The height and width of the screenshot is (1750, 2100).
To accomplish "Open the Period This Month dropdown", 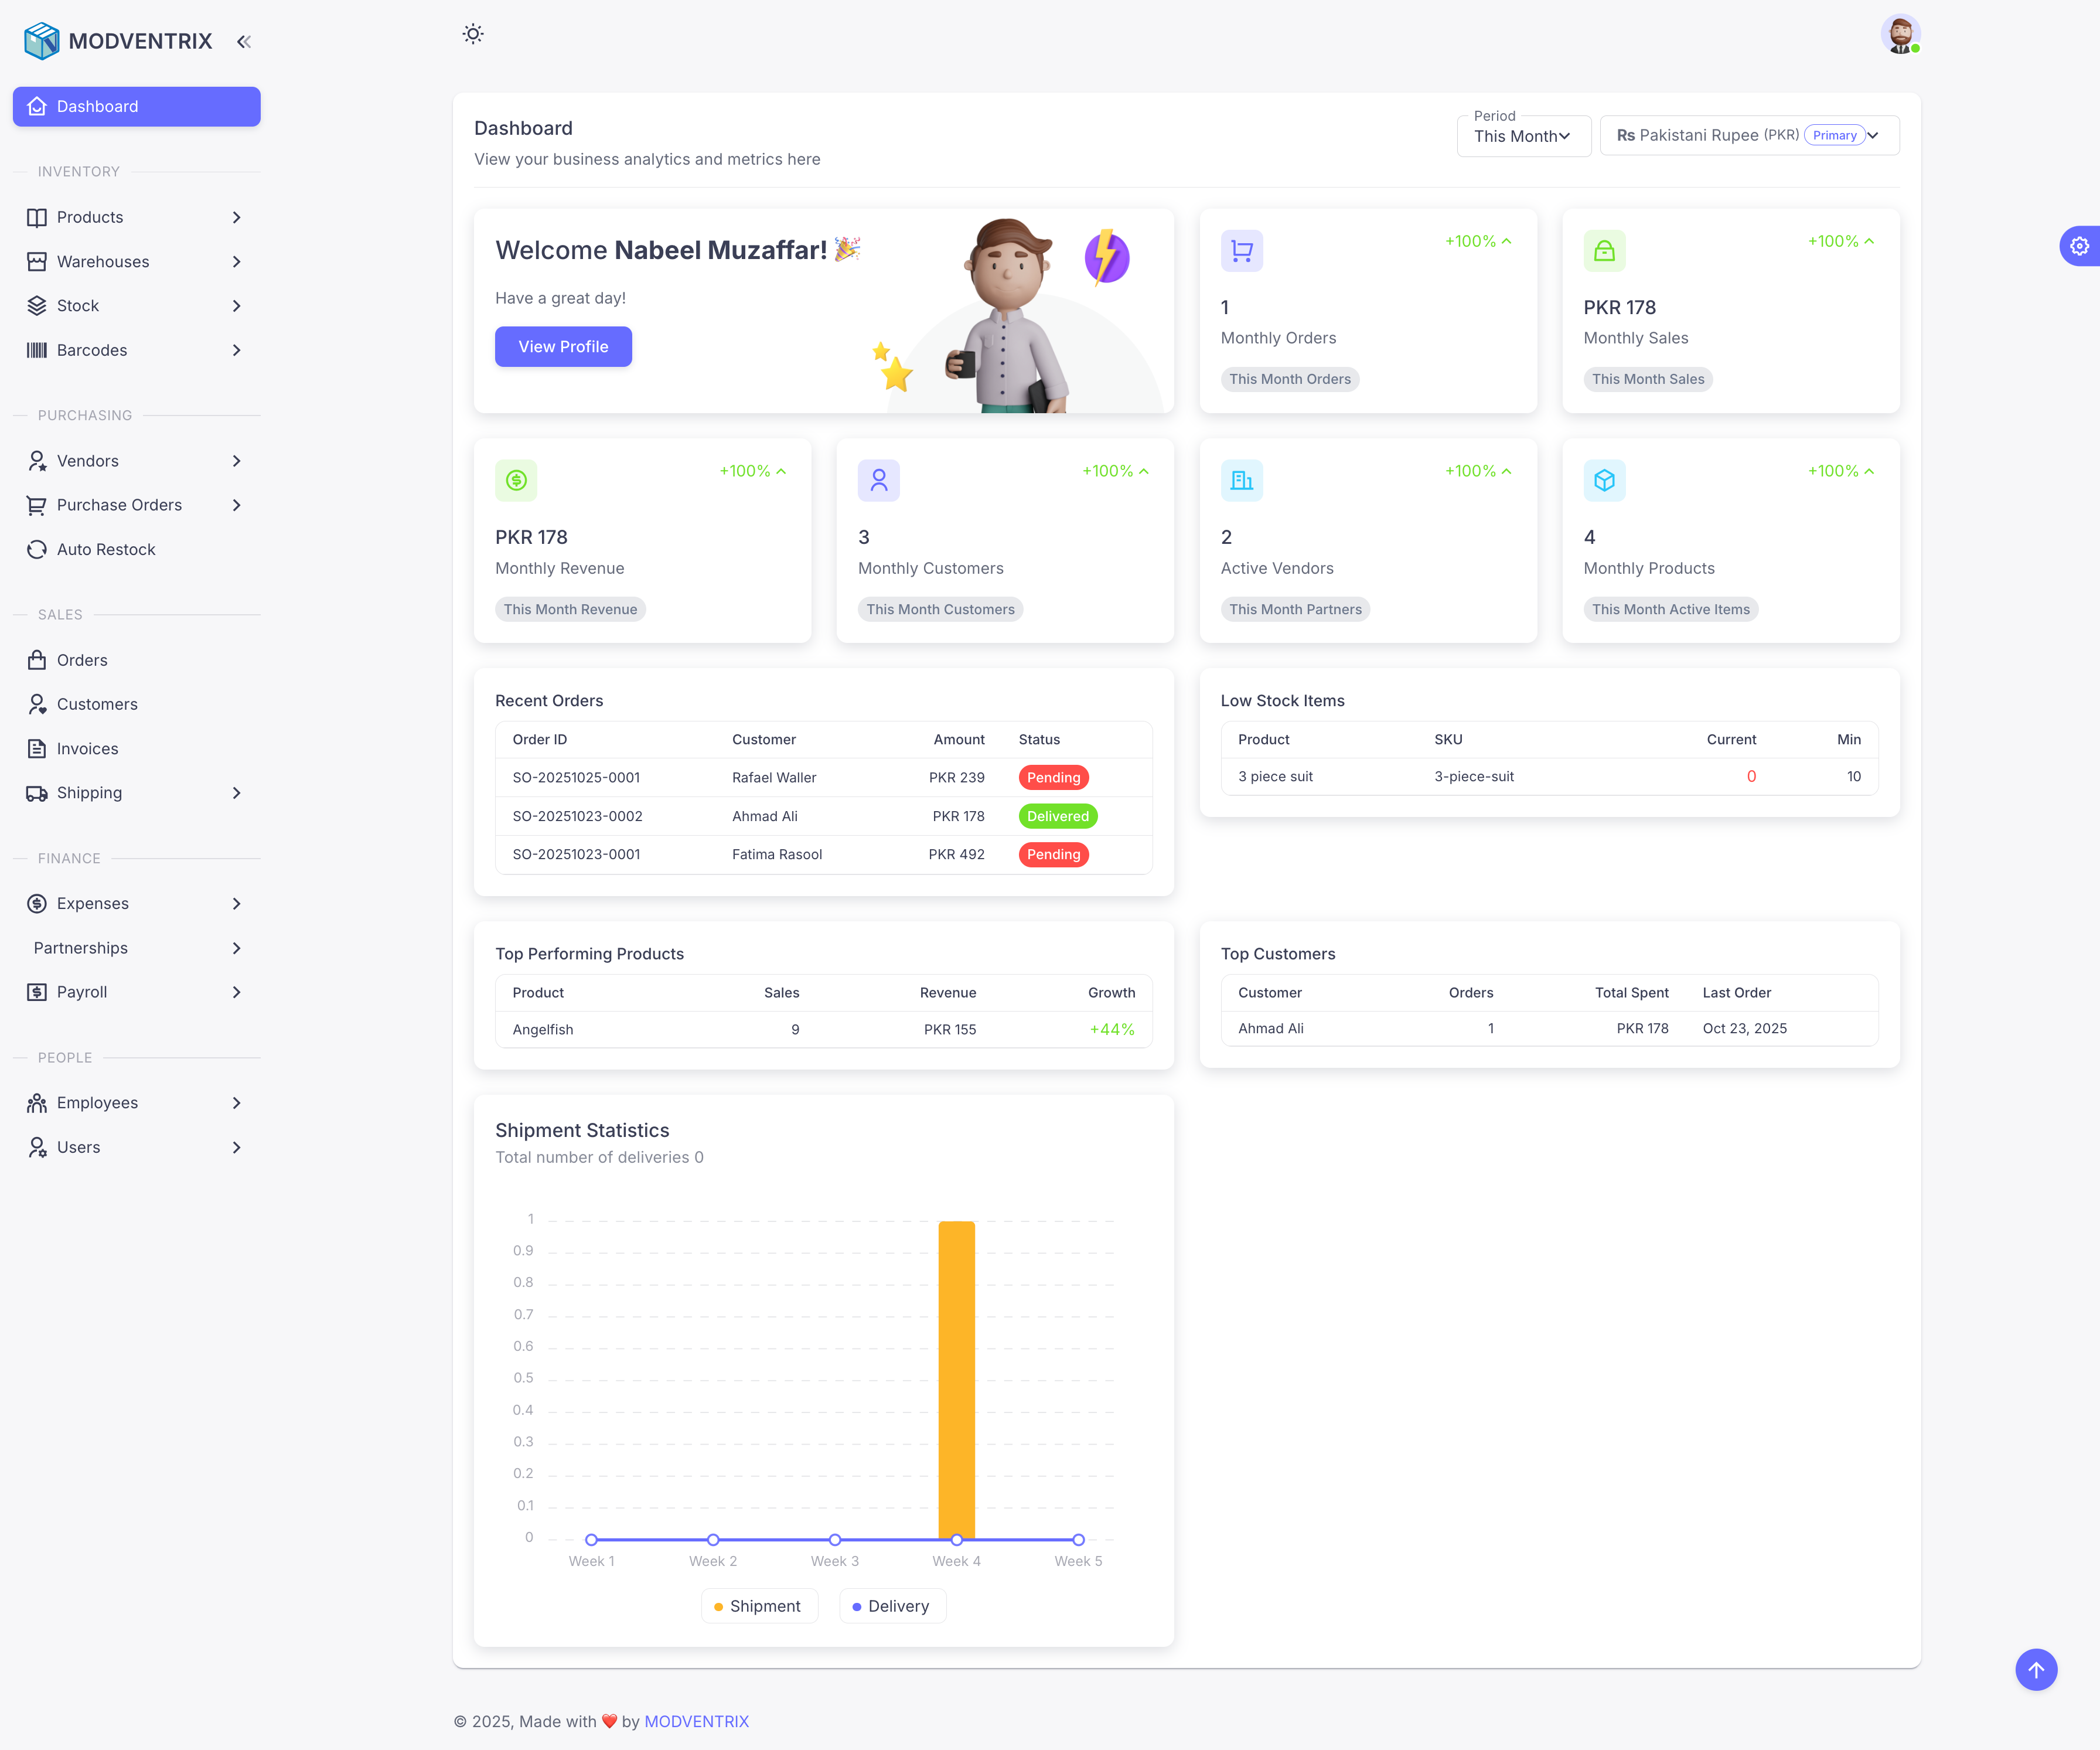I will tap(1523, 136).
